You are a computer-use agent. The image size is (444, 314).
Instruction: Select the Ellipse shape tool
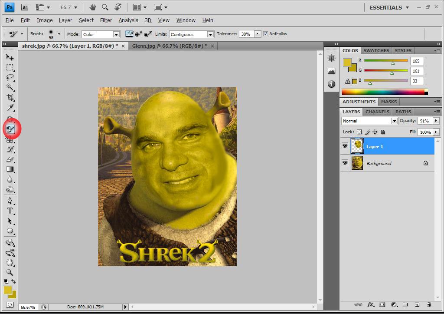click(x=10, y=231)
